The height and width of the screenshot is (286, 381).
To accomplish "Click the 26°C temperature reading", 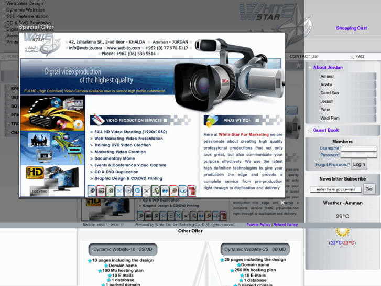I will (342, 216).
